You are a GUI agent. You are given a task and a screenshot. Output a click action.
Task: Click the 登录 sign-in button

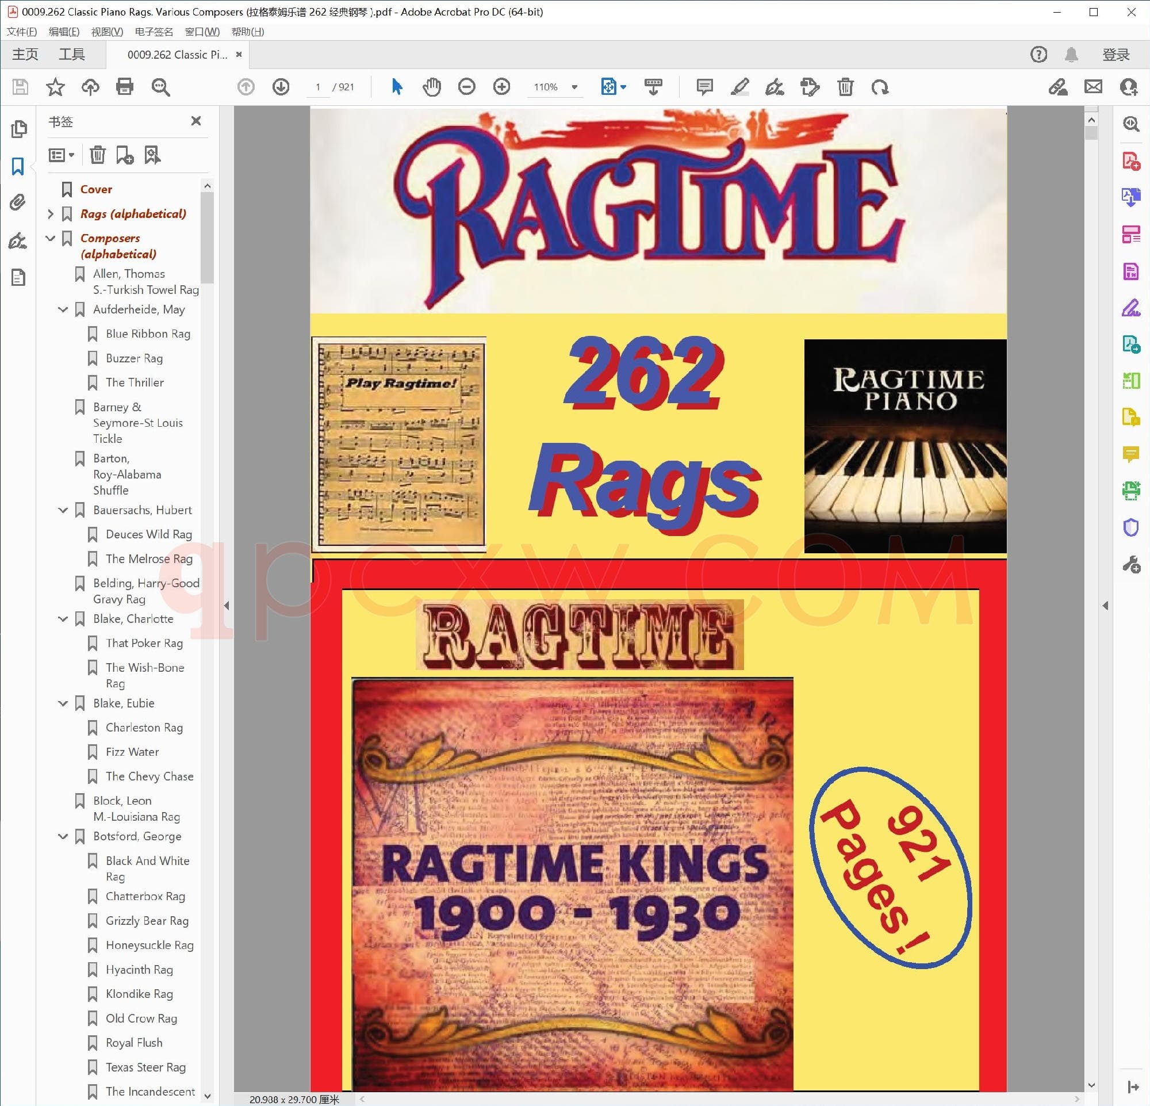pyautogui.click(x=1115, y=55)
